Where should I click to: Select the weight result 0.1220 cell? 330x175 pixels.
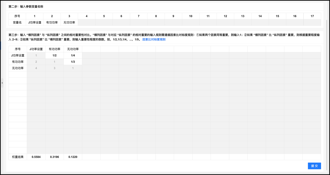point(73,157)
